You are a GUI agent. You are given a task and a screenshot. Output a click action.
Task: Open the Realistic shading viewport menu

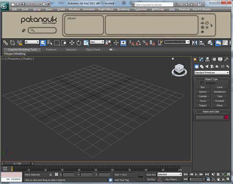click(x=28, y=59)
